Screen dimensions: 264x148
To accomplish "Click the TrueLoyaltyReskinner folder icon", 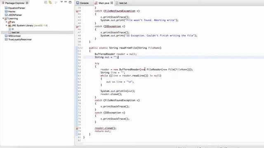I will (x=6, y=39).
